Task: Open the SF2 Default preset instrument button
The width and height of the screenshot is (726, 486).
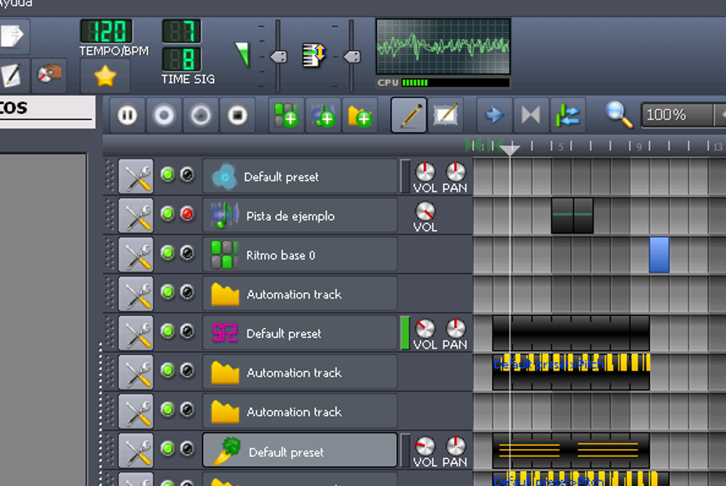Action: tap(300, 333)
